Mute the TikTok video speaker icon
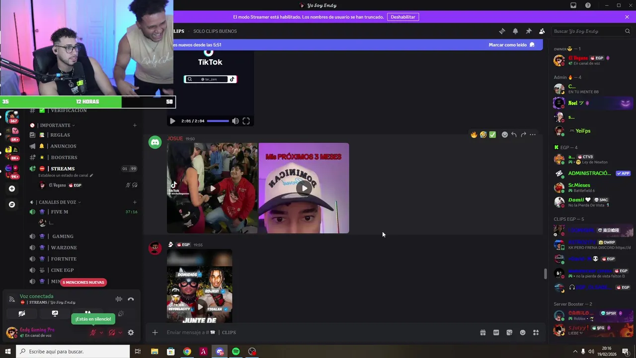The width and height of the screenshot is (636, 358). pos(236,121)
